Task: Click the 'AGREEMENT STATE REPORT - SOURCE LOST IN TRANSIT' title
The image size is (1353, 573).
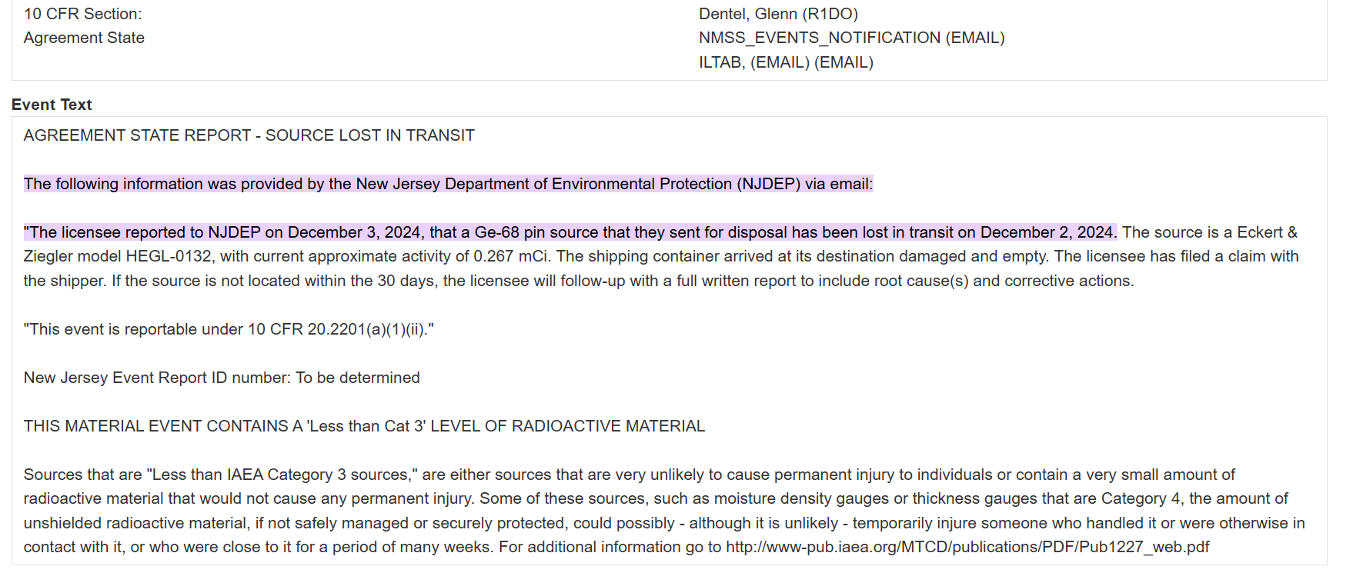Action: [249, 135]
